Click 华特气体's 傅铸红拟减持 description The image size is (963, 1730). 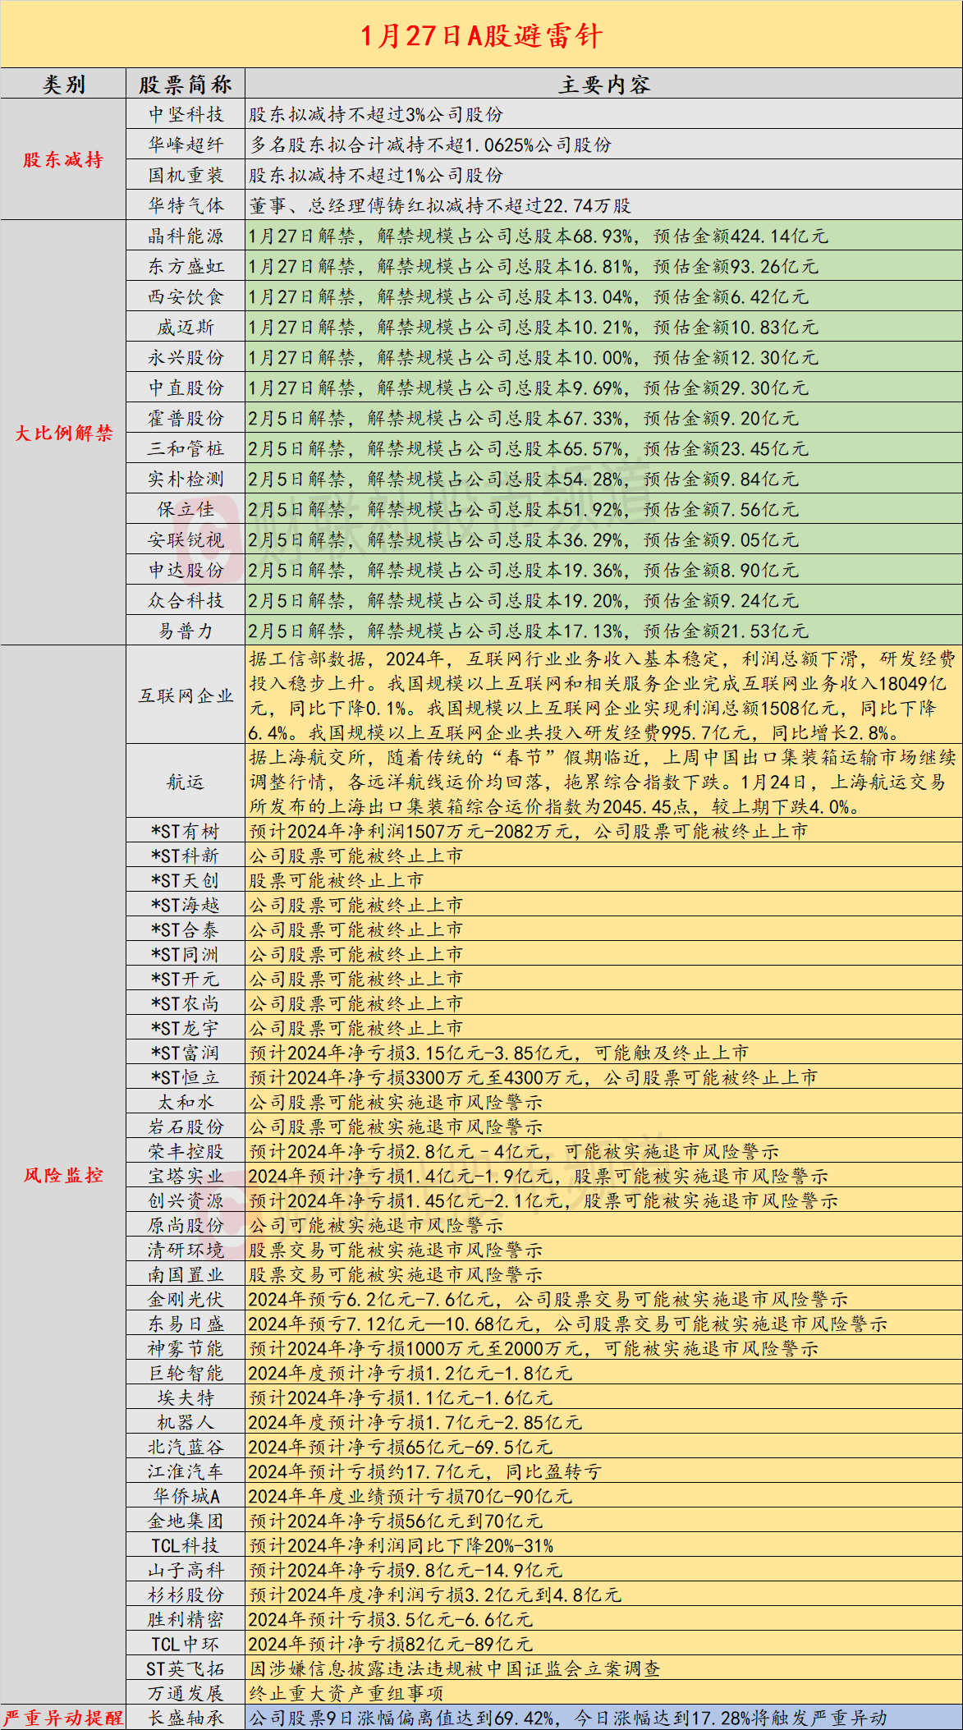coord(603,205)
